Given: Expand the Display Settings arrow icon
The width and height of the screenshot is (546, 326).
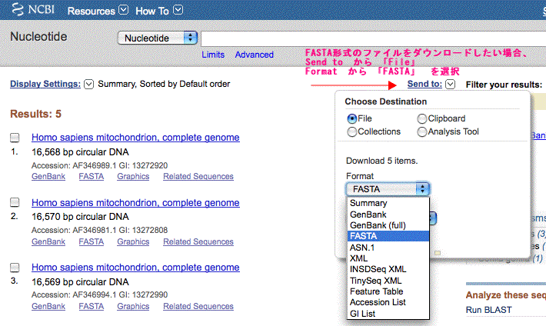Looking at the screenshot, I should [x=88, y=84].
